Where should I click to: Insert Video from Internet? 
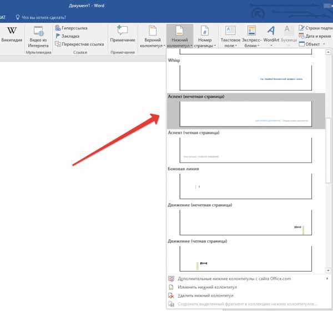pos(38,37)
